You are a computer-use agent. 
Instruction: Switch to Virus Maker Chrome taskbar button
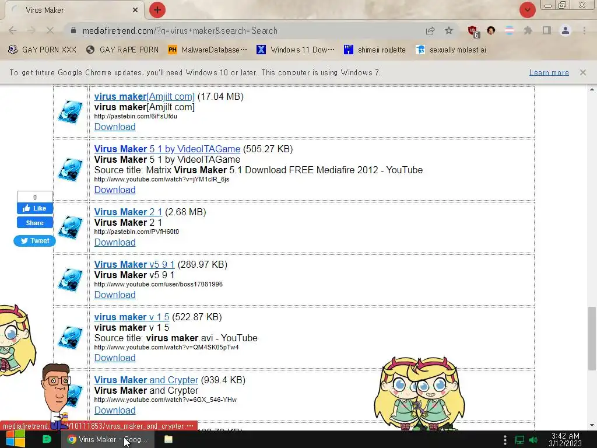click(x=108, y=439)
